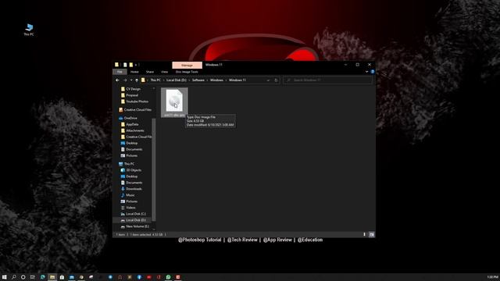Open 3D Objects under This PC
Viewport: 500px width, 281px height.
coord(134,170)
